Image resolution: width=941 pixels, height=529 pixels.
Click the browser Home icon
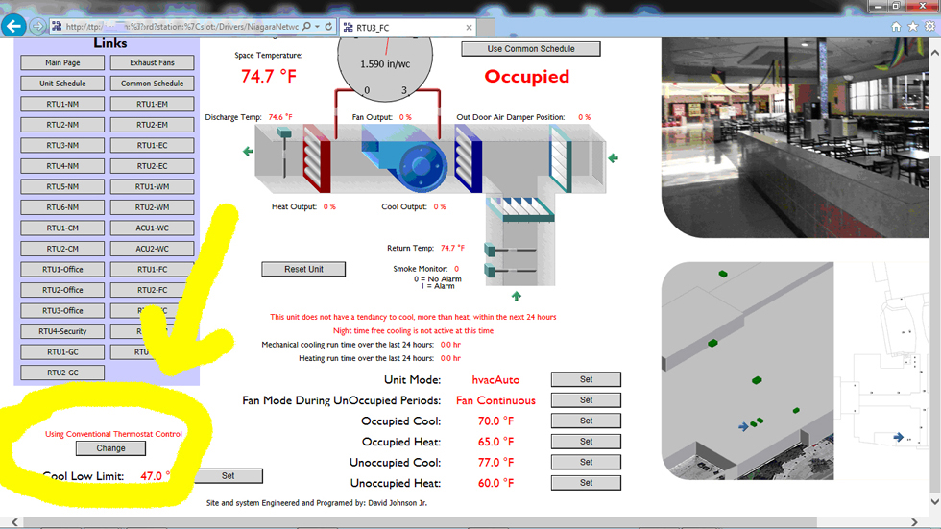pyautogui.click(x=896, y=26)
